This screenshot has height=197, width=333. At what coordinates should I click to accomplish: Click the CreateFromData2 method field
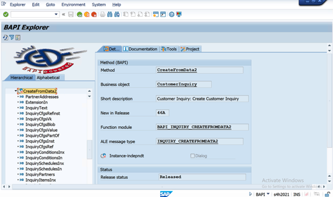[199, 70]
